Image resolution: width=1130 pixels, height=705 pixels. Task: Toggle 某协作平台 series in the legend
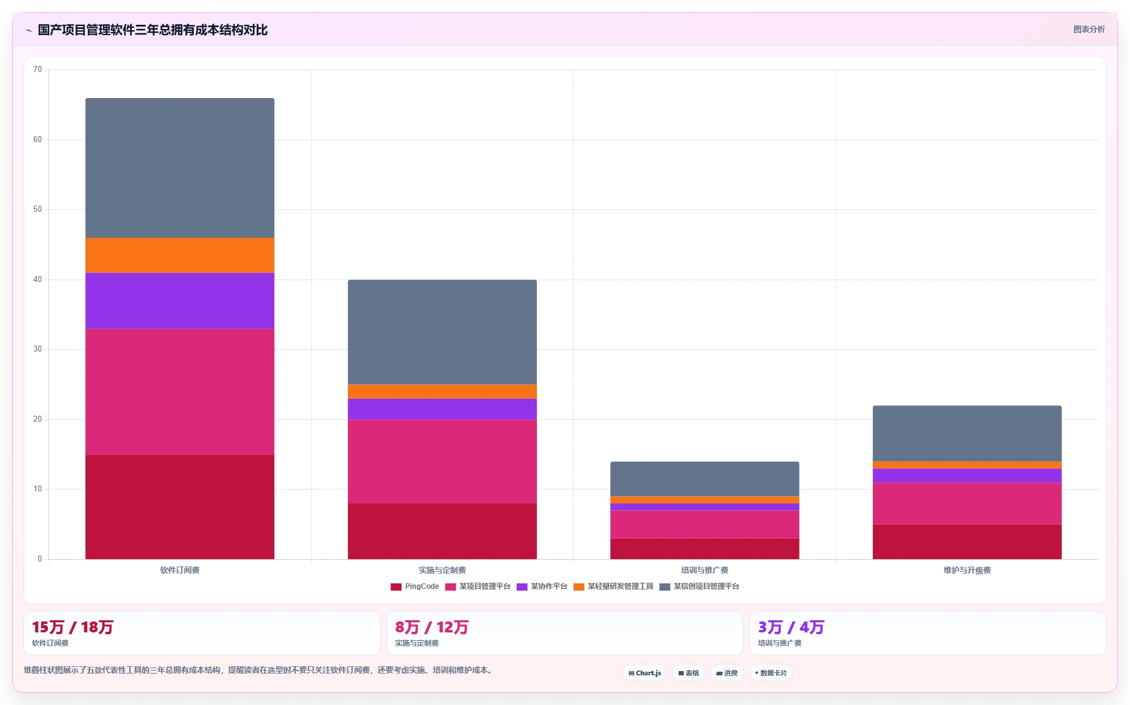542,586
